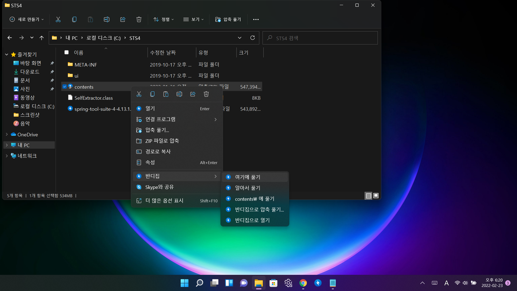Click the 새로 만들기 button
The width and height of the screenshot is (517, 291).
(x=27, y=19)
